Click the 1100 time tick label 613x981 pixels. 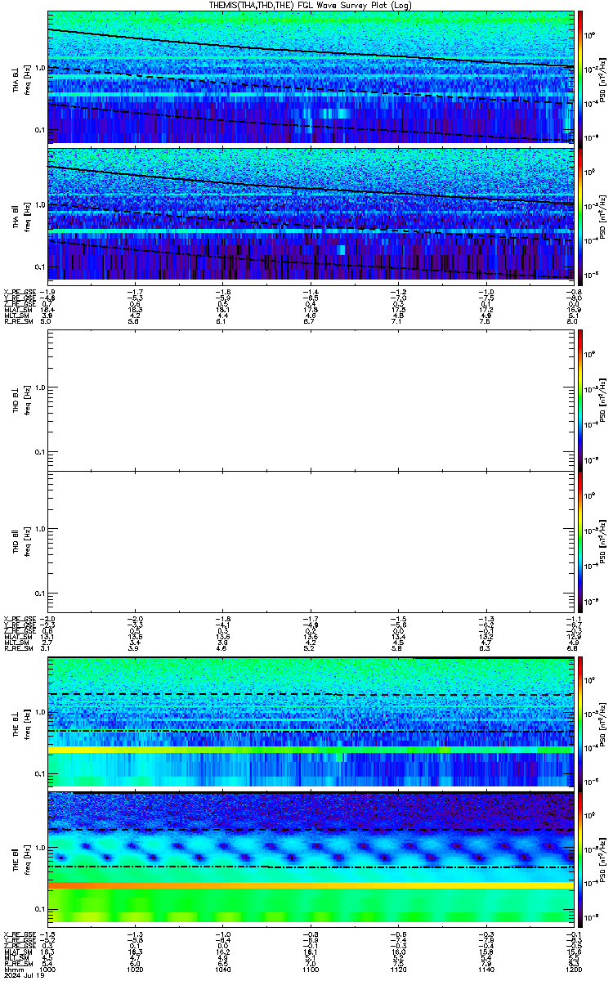(x=311, y=970)
